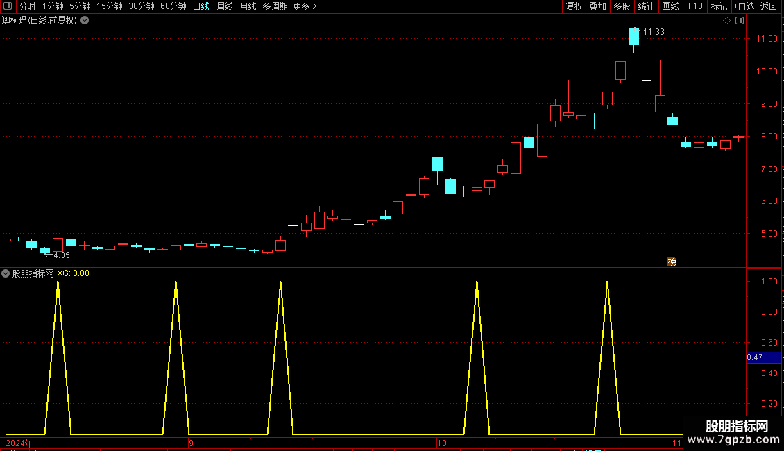Image resolution: width=784 pixels, height=451 pixels.
Task: Open the 统计 statistics button
Action: click(x=646, y=6)
